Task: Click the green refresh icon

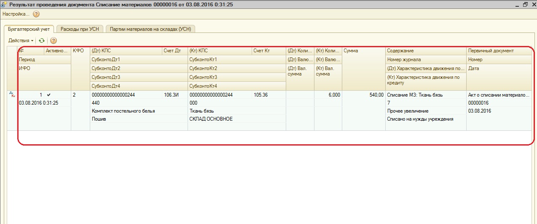Action: click(42, 40)
